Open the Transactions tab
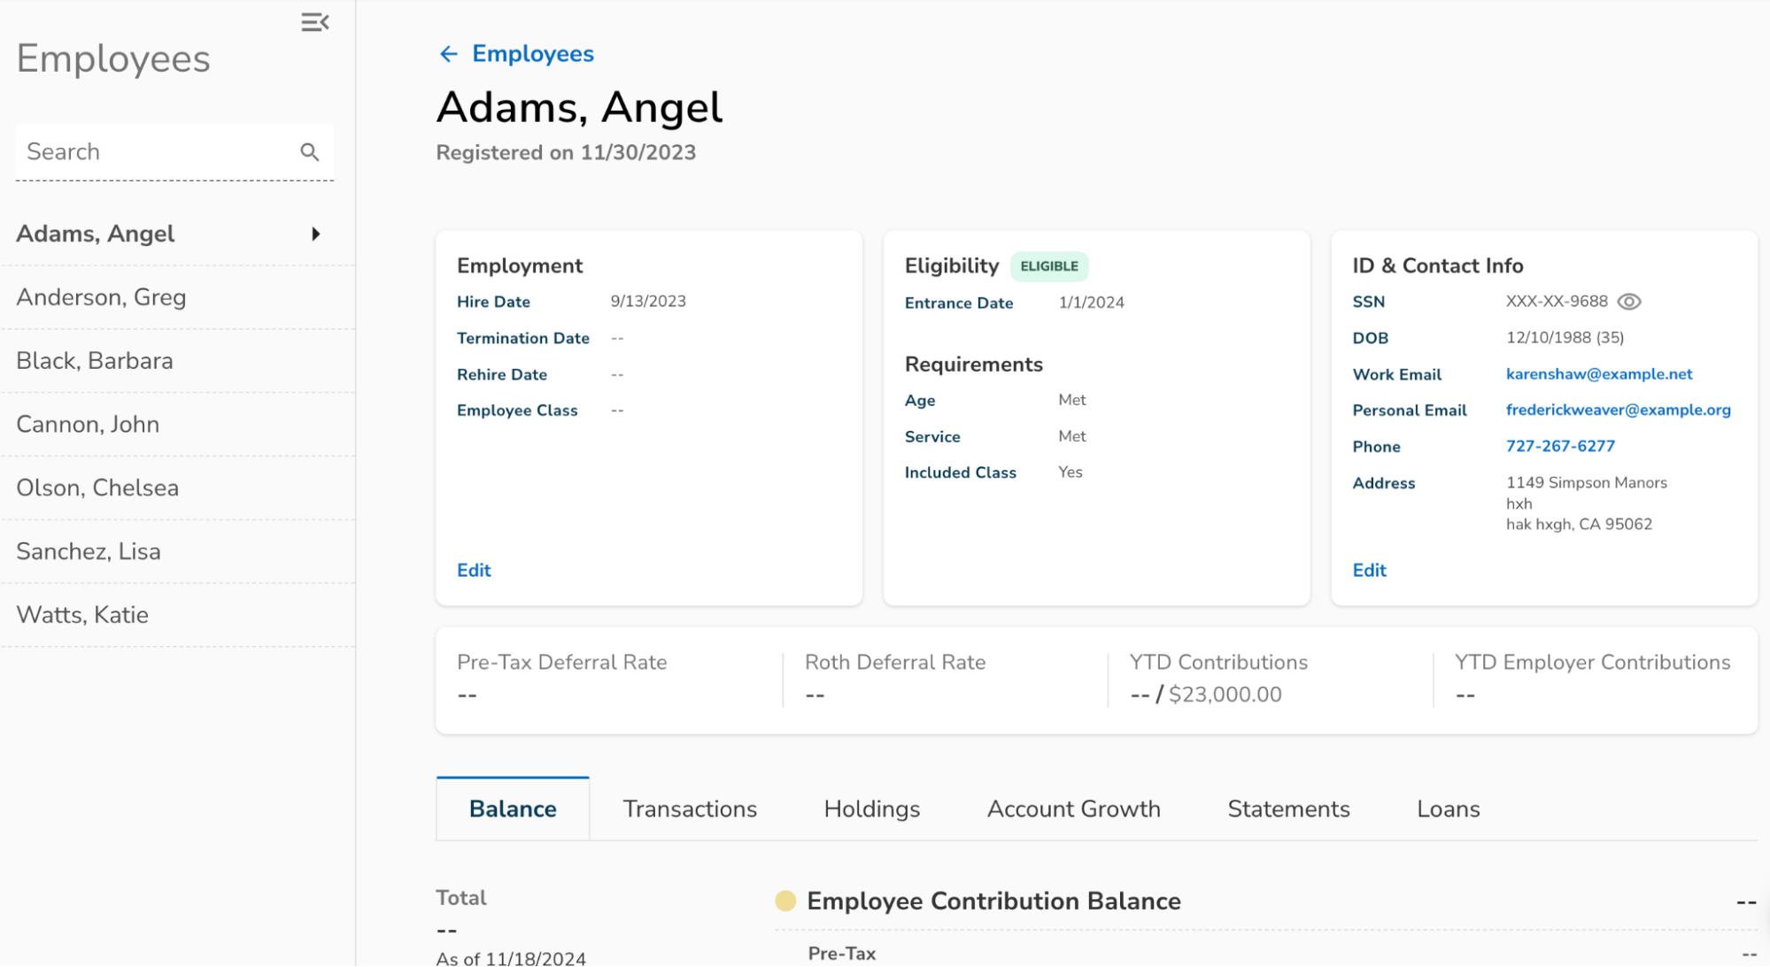 689,809
